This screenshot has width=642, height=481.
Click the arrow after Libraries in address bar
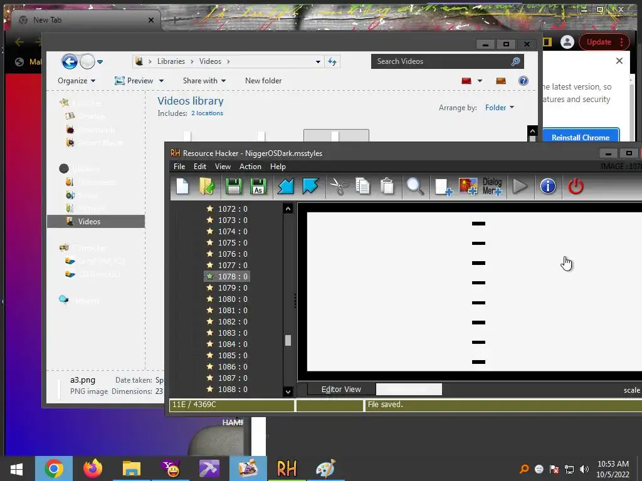(192, 61)
